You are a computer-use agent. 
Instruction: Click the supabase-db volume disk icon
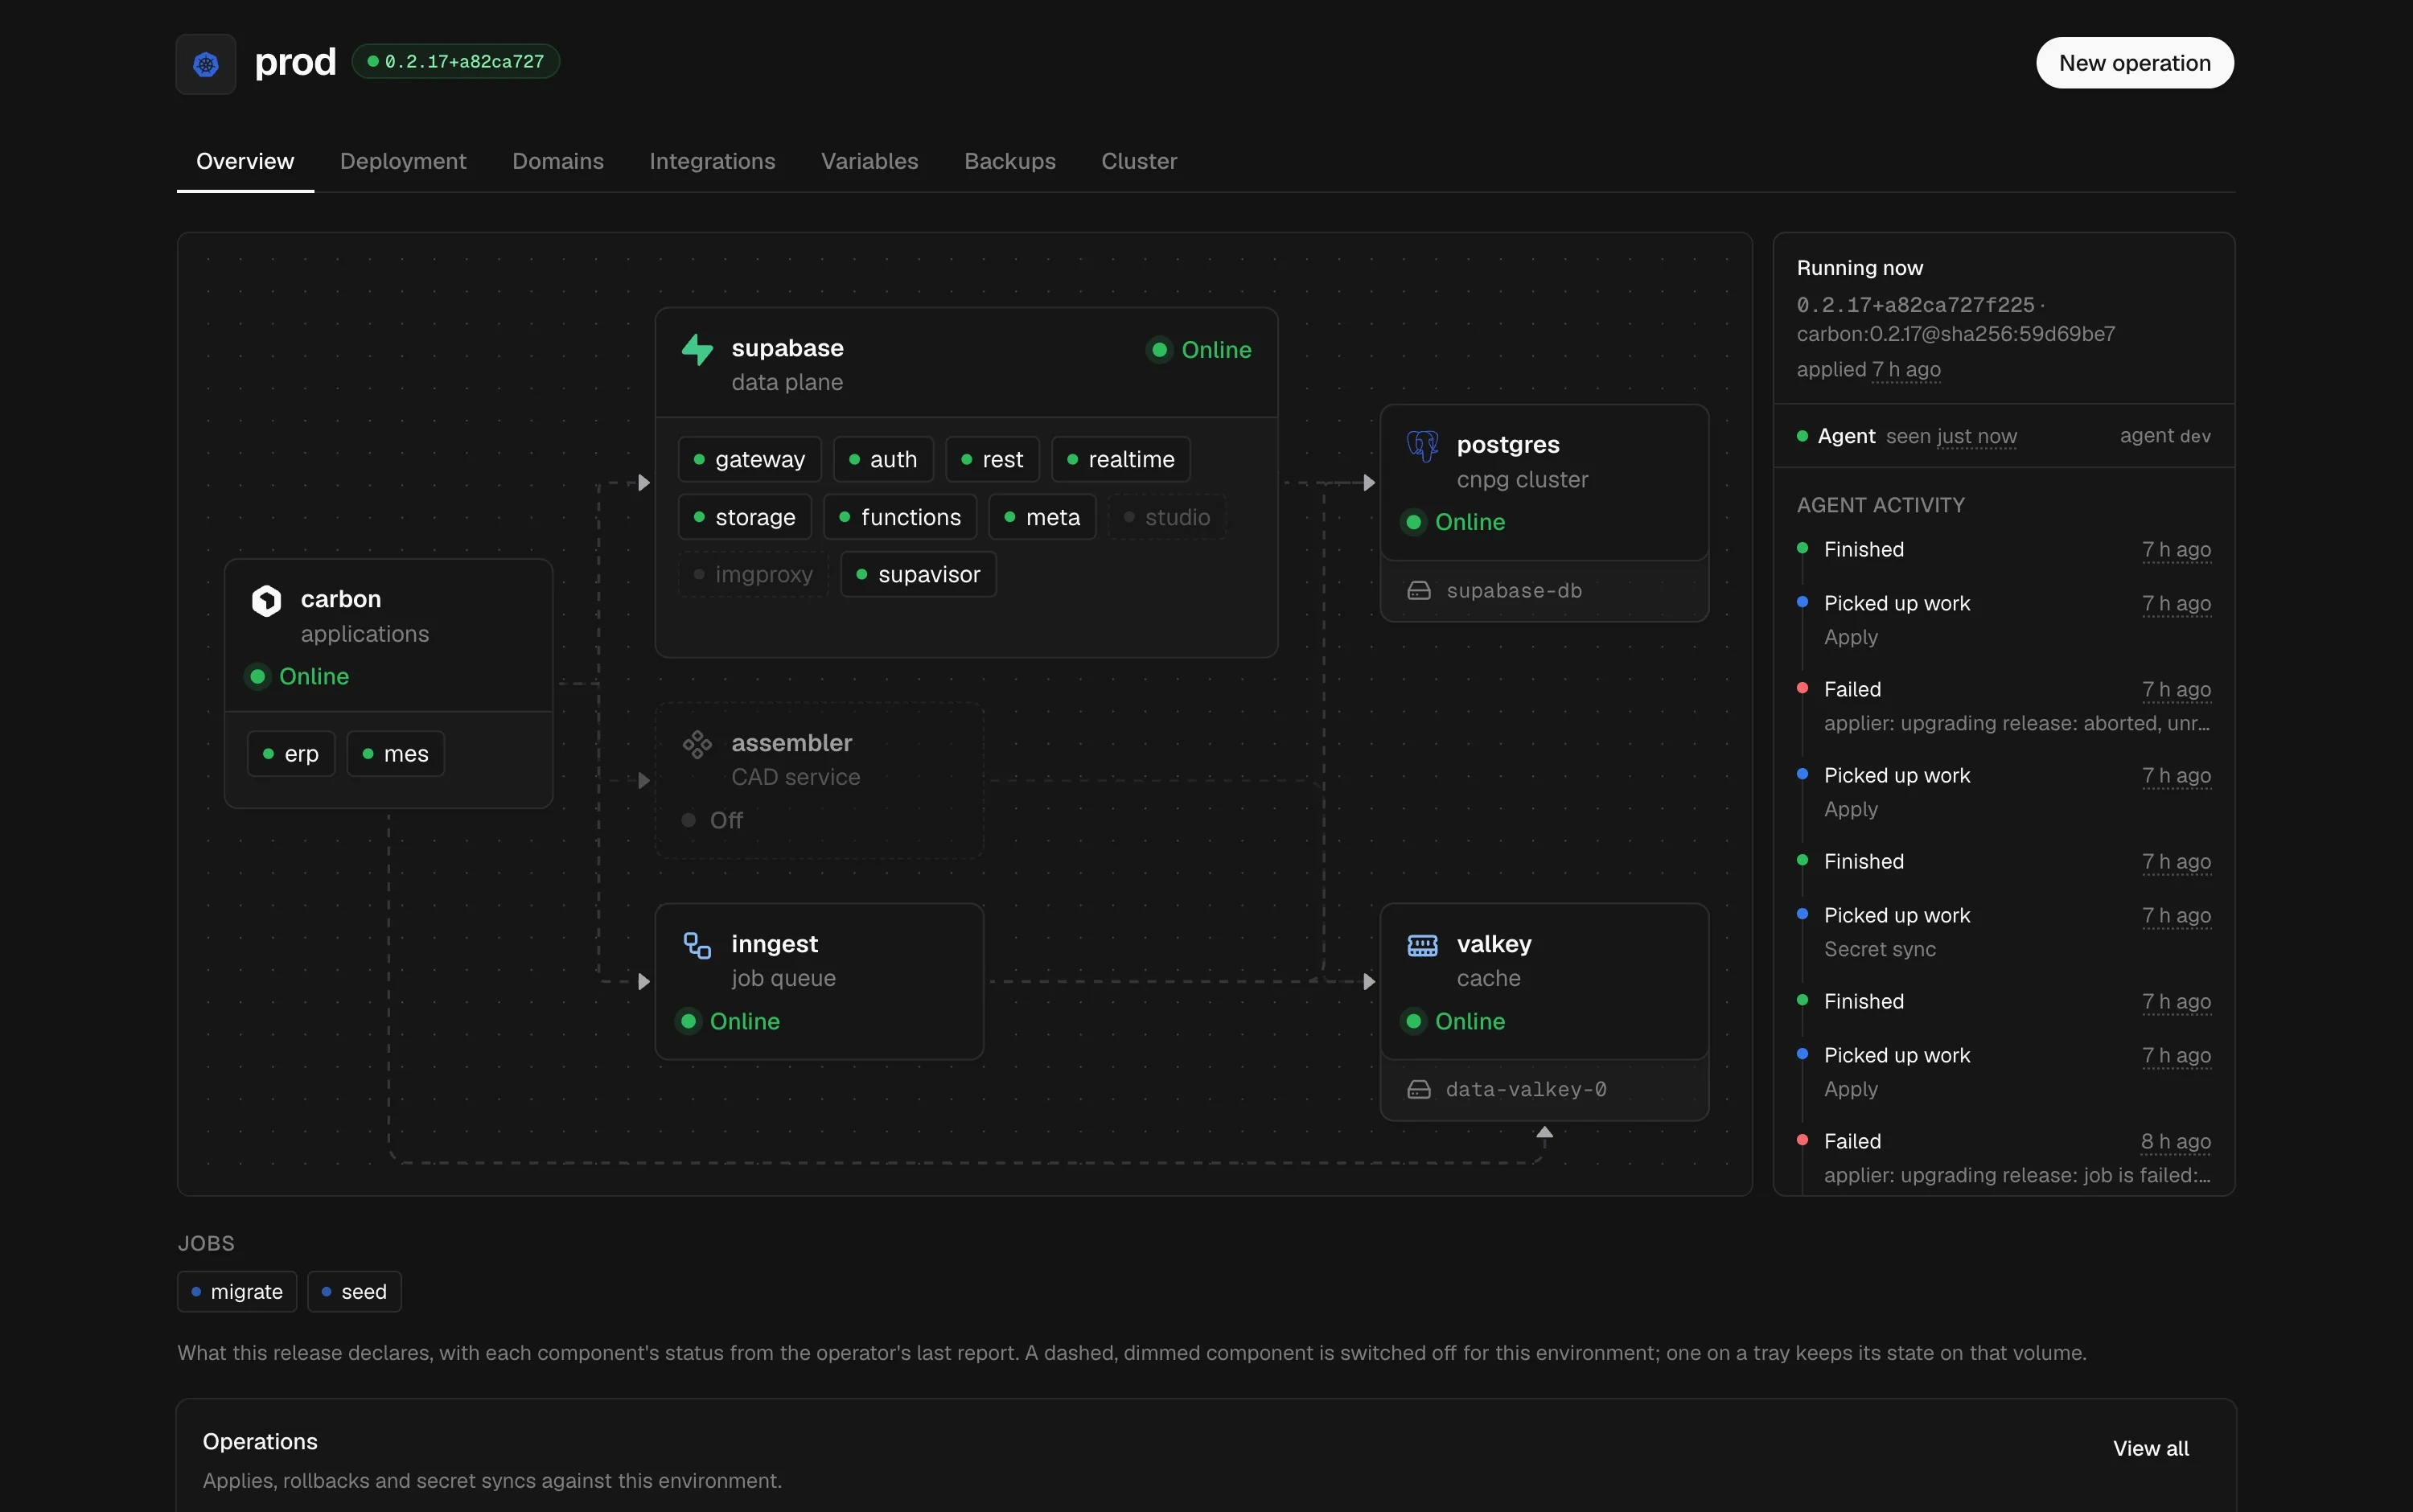1419,591
